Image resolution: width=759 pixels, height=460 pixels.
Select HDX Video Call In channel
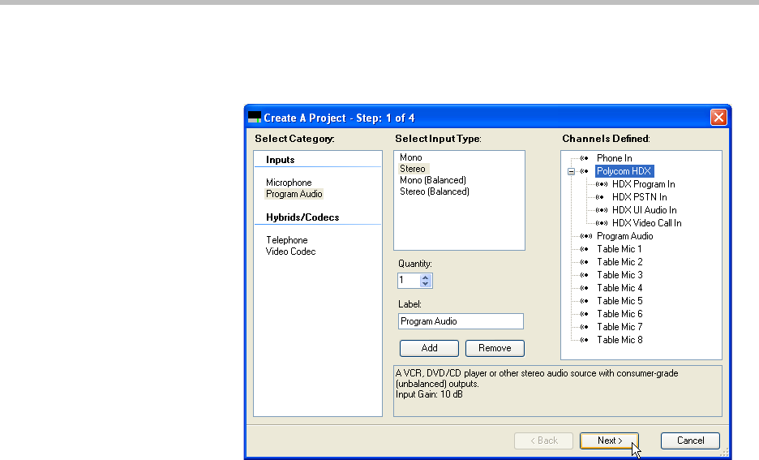646,223
